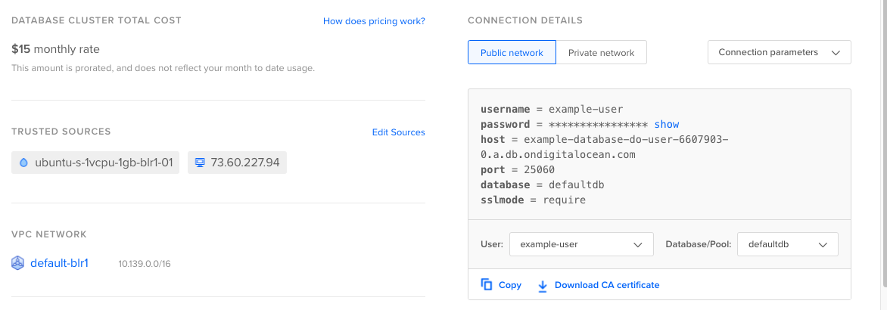887x310 pixels.
Task: Click Download CA certificate
Action: point(607,285)
